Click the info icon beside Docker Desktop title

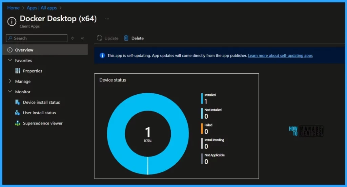(x=12, y=21)
